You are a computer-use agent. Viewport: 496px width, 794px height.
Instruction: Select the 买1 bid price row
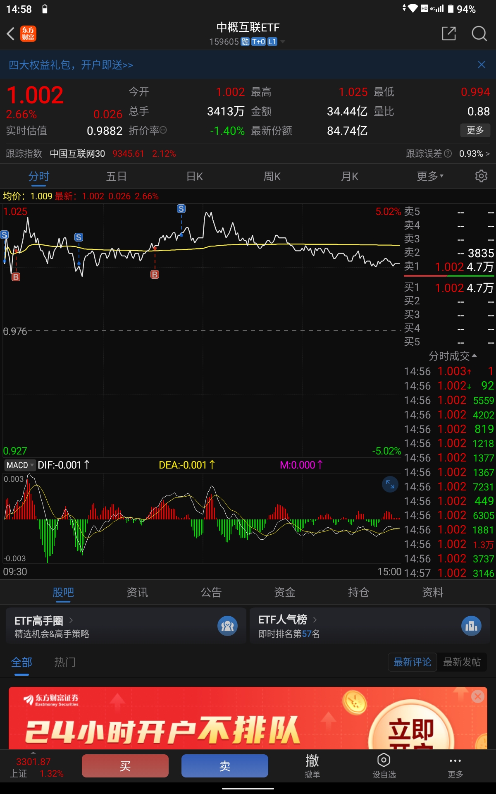(x=449, y=287)
